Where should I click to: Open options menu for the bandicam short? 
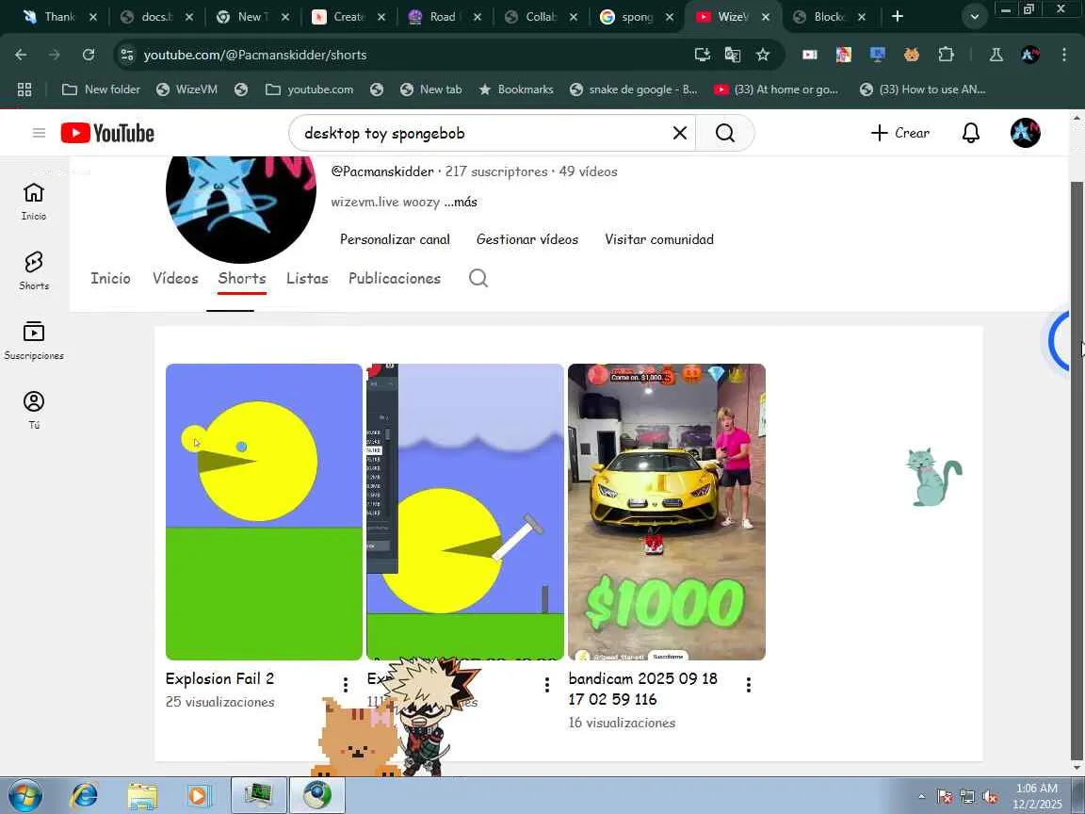748,685
